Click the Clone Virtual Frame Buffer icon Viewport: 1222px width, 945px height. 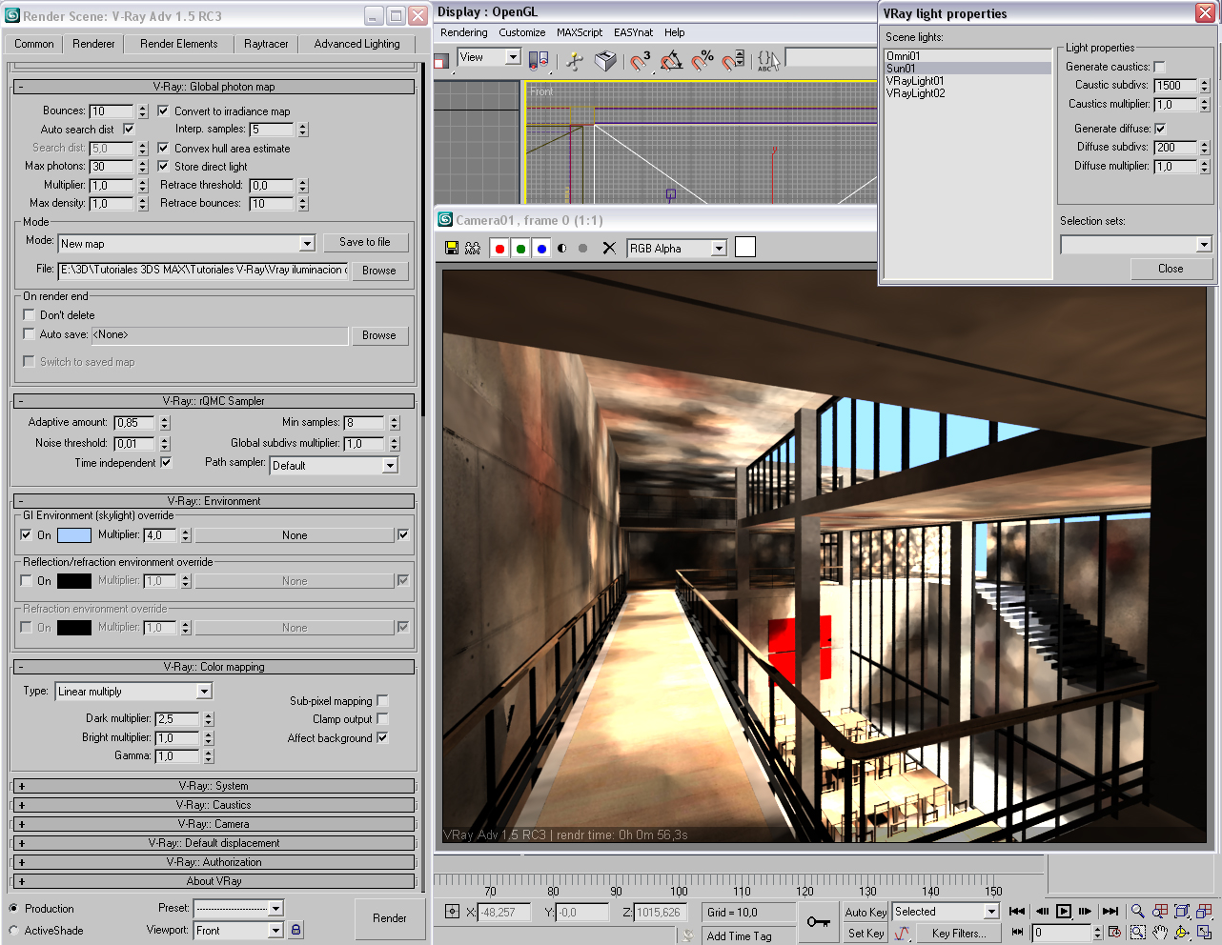point(473,248)
